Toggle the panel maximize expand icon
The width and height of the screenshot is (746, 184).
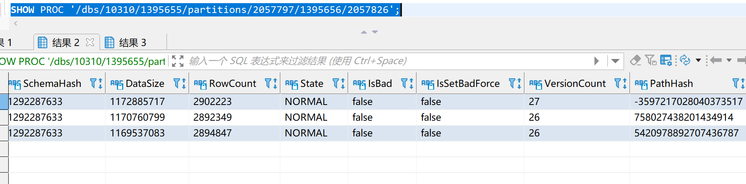(x=178, y=61)
